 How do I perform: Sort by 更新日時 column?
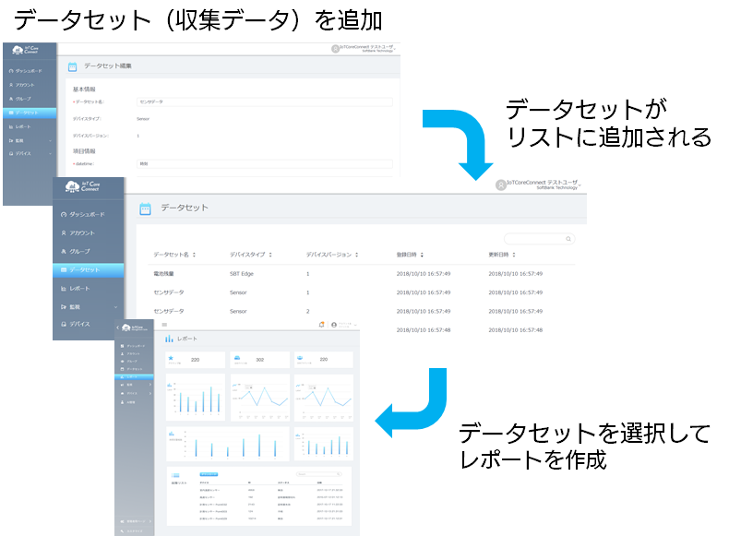[502, 255]
